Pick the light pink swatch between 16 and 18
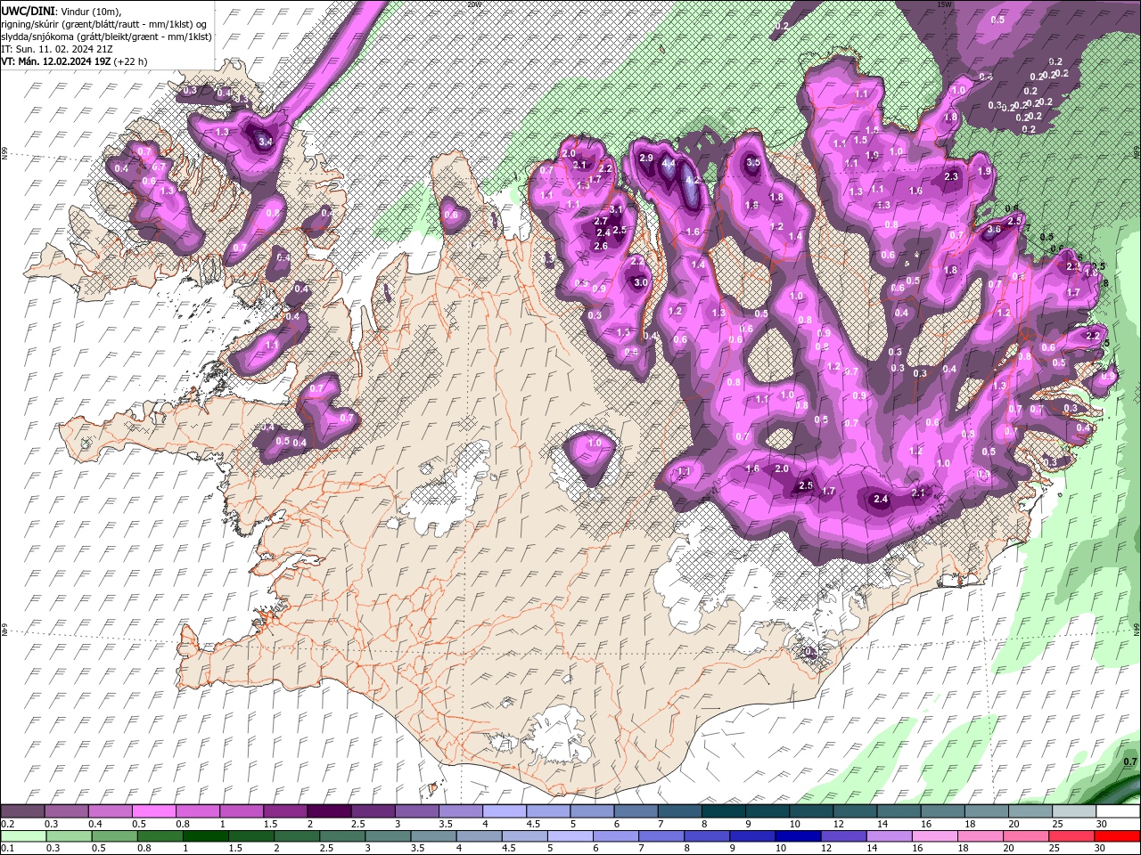 click(x=934, y=836)
